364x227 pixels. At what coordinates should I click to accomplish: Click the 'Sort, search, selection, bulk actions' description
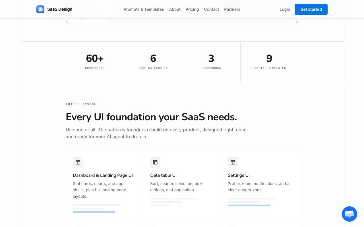point(176,187)
